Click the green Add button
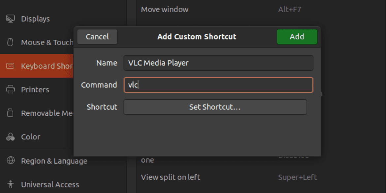This screenshot has height=193, width=386. (297, 36)
